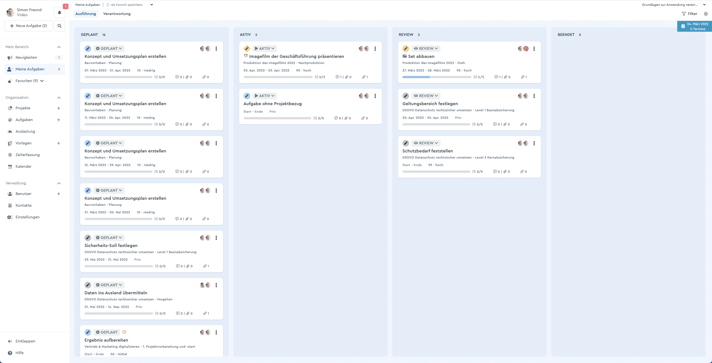Click progress bar on Imagefilm präsentieren card
The image size is (712, 363).
278,77
